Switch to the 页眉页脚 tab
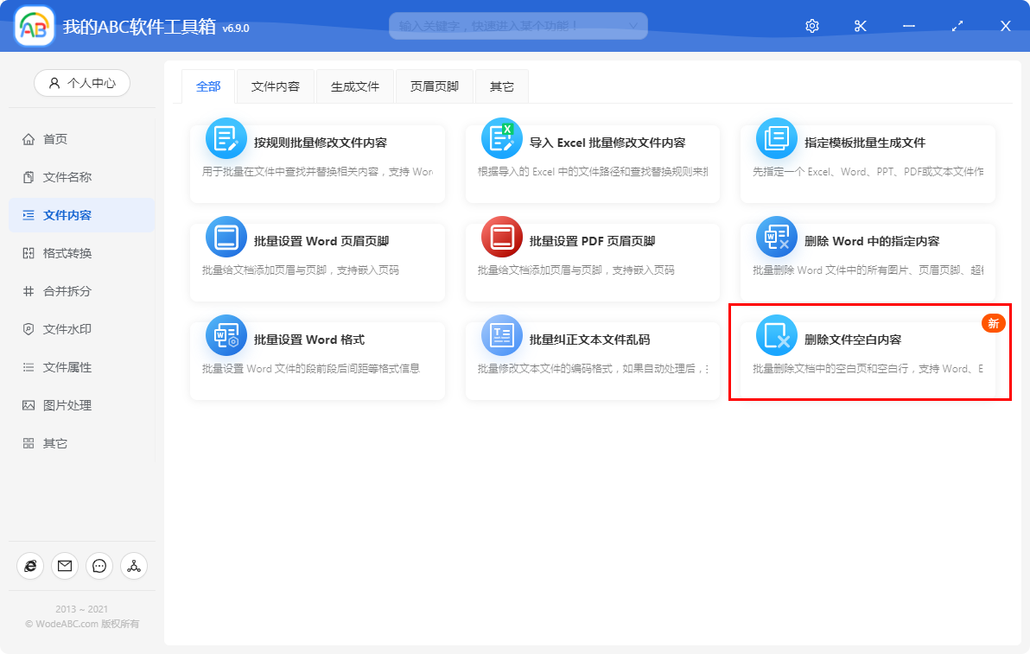Screen dimensions: 1030x654 (434, 86)
